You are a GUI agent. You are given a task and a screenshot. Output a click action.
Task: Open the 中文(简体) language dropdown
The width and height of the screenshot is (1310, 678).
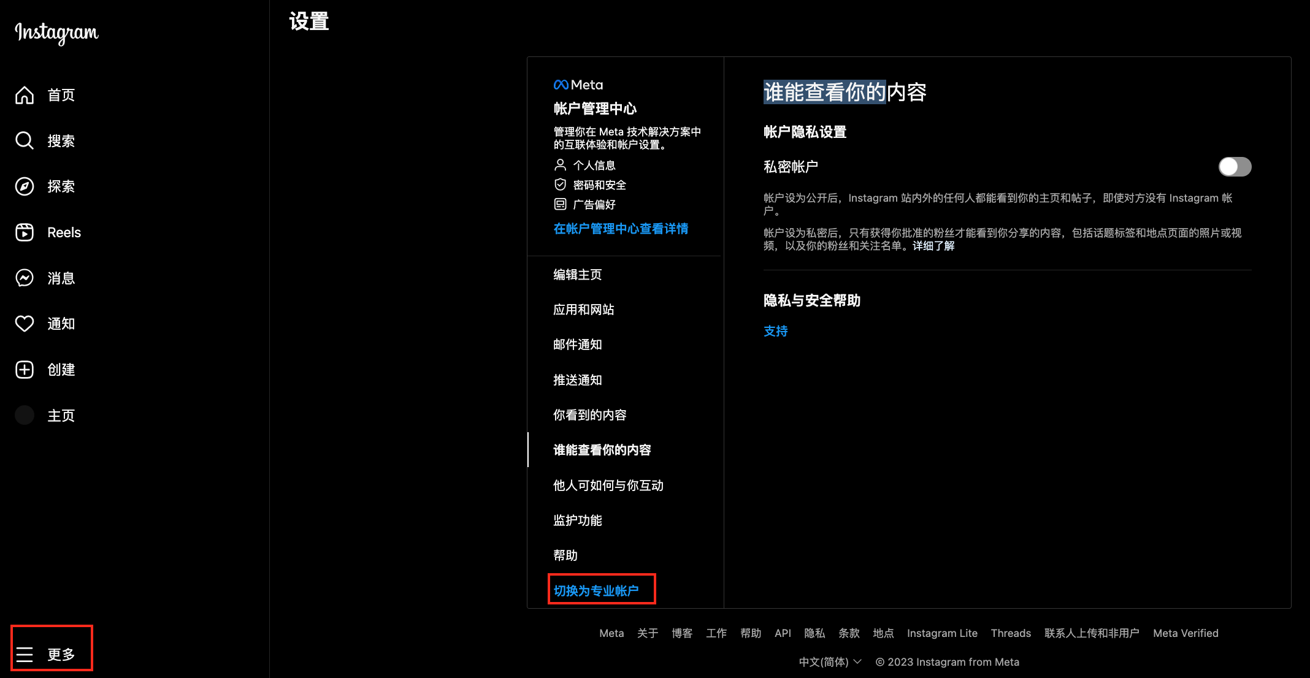pos(830,662)
